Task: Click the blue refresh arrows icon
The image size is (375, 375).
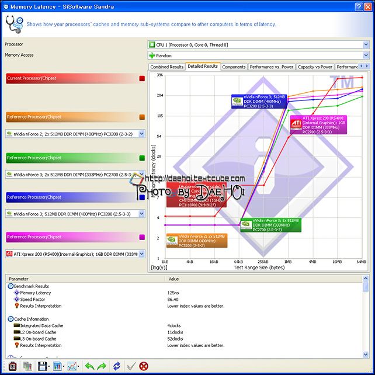Action: click(117, 366)
